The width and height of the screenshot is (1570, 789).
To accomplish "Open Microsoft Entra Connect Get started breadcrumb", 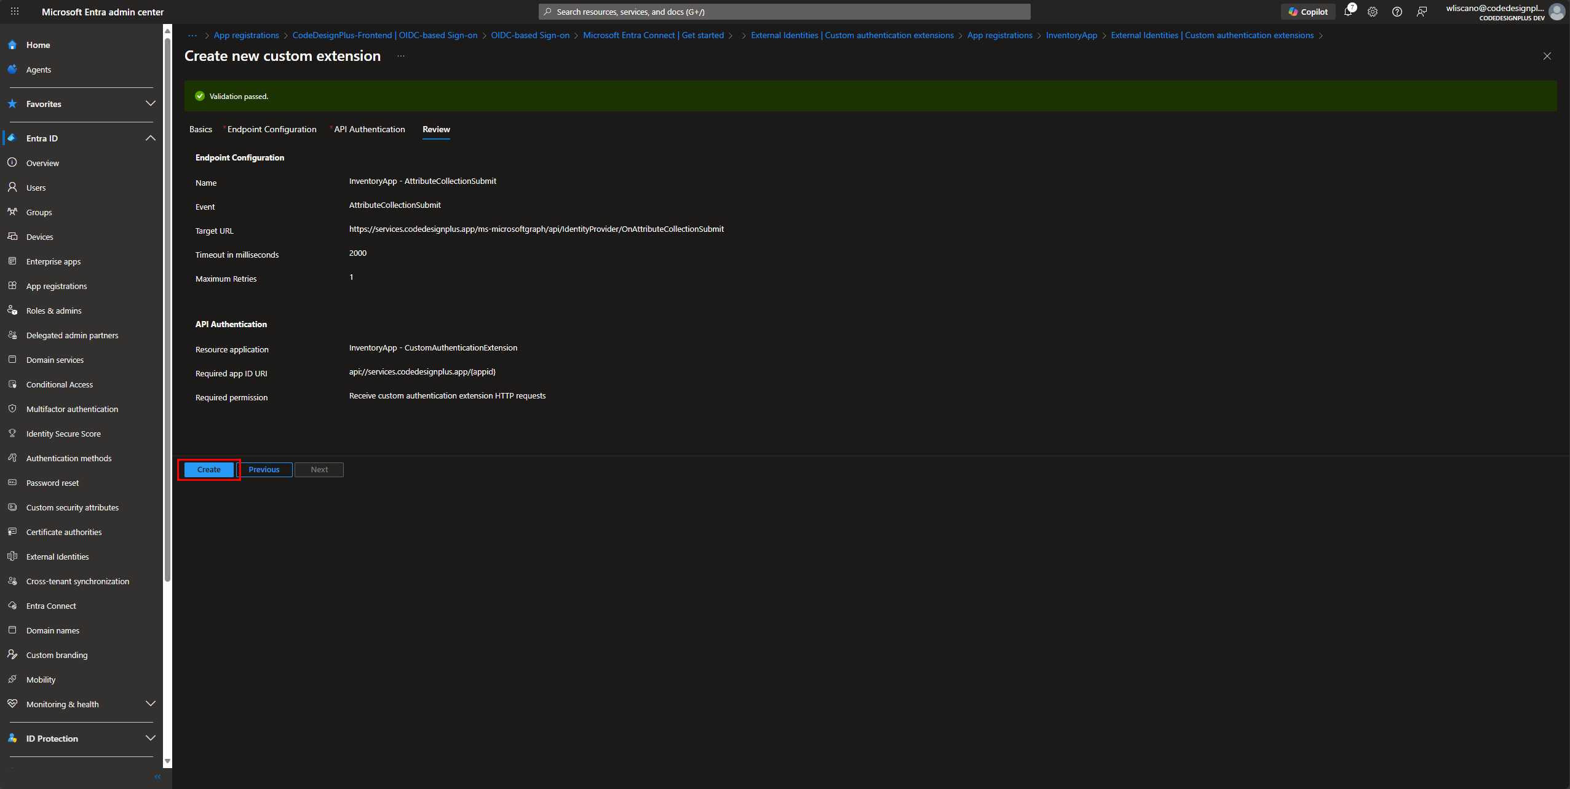I will point(653,35).
